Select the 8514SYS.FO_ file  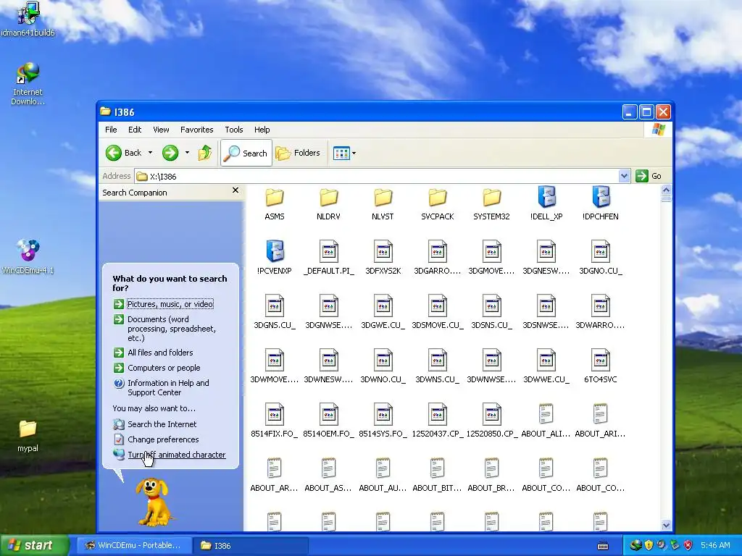click(383, 419)
